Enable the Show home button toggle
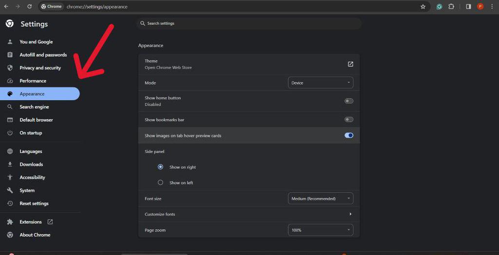Image resolution: width=499 pixels, height=255 pixels. coord(349,101)
